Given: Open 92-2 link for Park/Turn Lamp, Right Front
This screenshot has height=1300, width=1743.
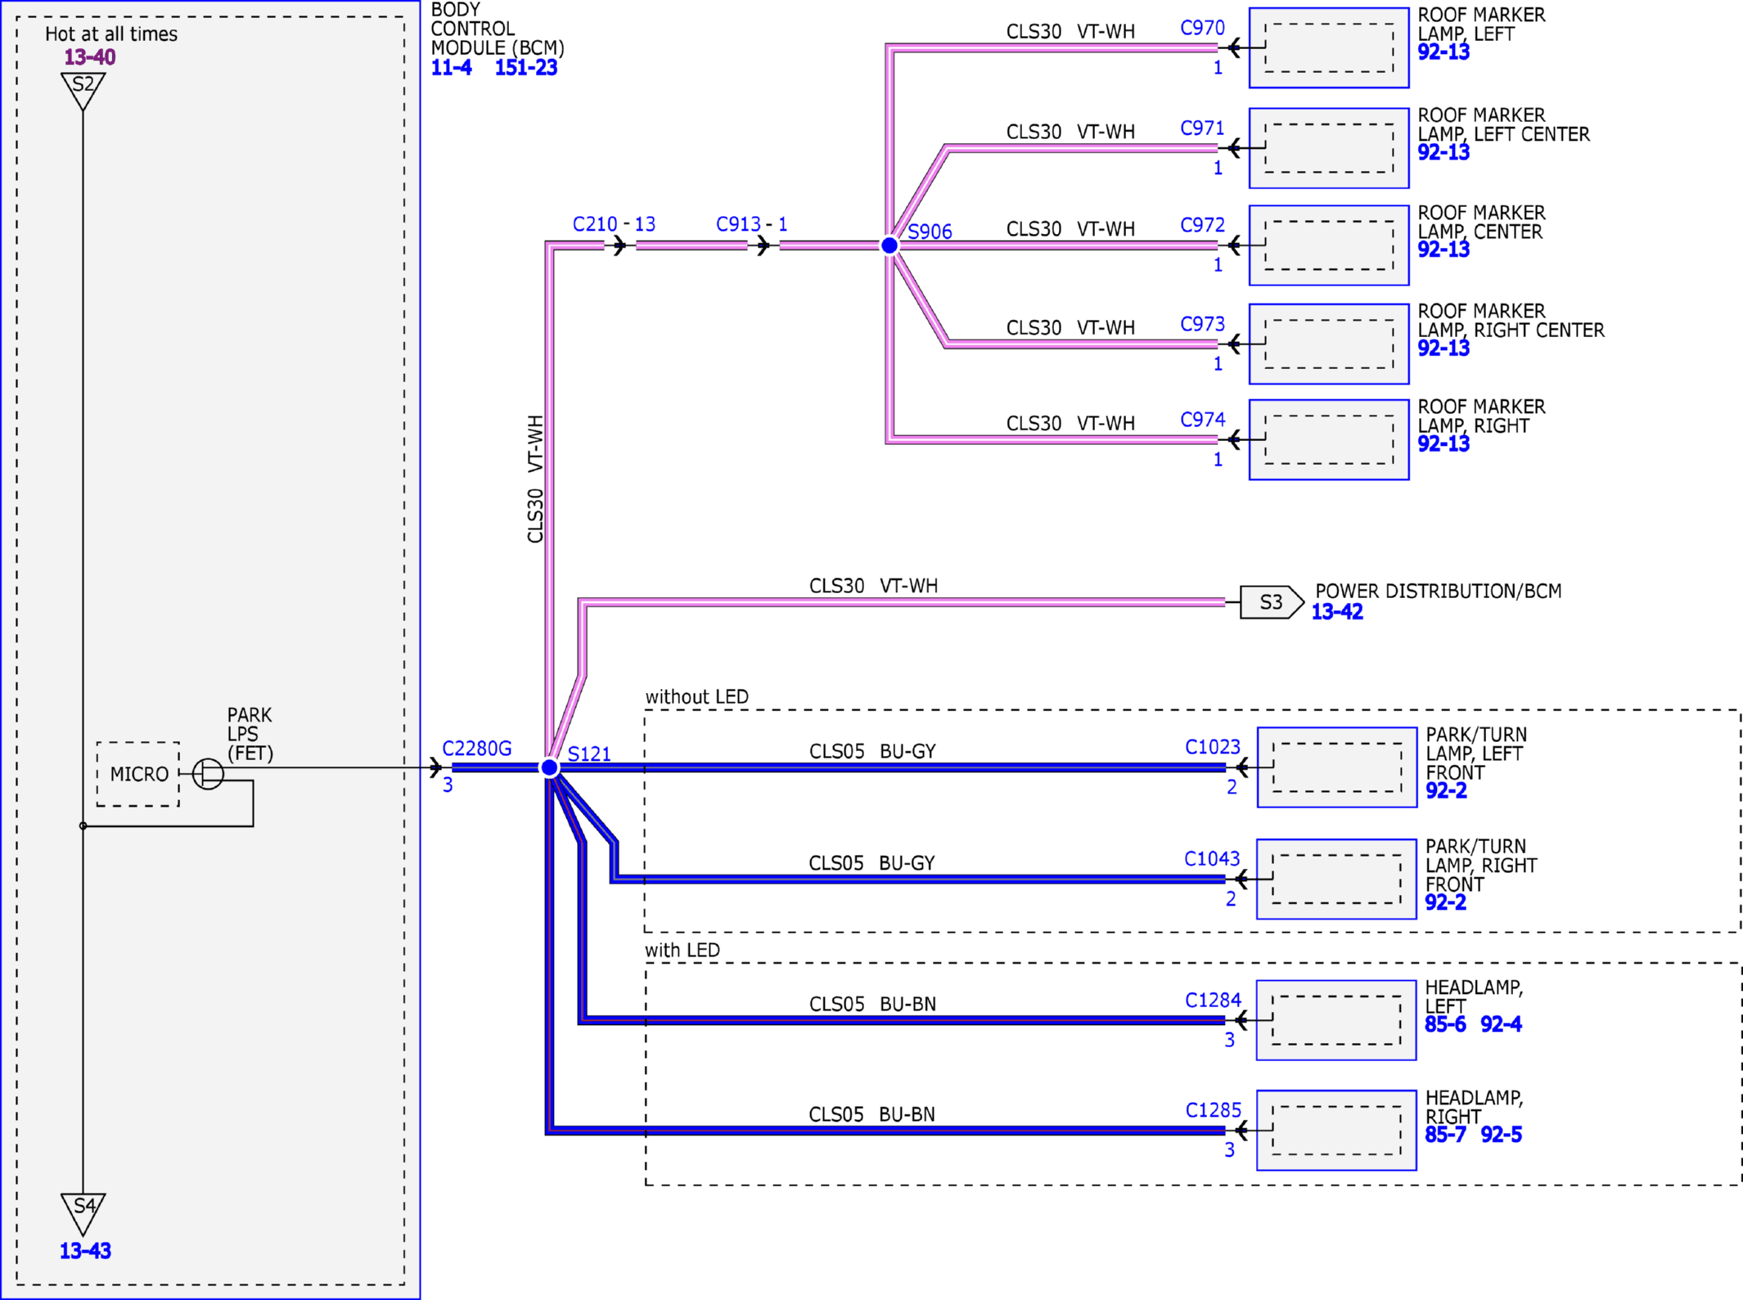Looking at the screenshot, I should [1445, 902].
